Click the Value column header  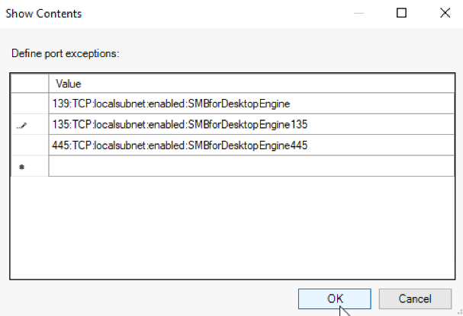pyautogui.click(x=252, y=84)
